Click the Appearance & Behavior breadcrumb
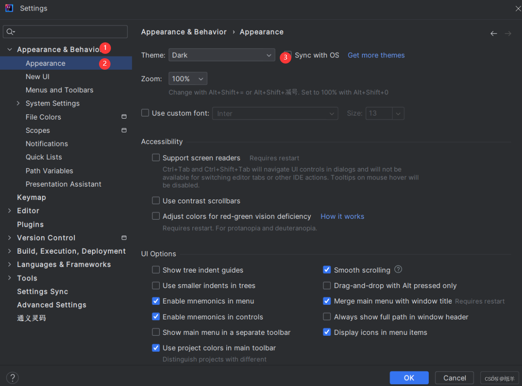522x386 pixels. tap(184, 32)
